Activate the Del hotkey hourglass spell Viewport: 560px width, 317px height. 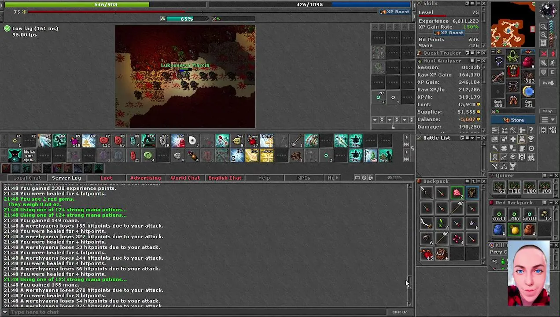(x=237, y=156)
